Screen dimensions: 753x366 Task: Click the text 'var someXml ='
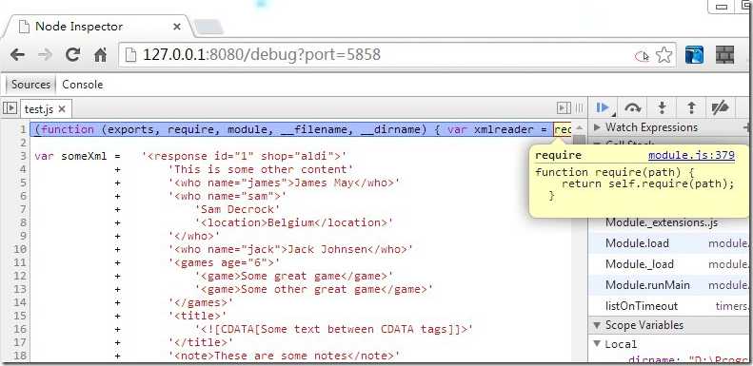(77, 156)
